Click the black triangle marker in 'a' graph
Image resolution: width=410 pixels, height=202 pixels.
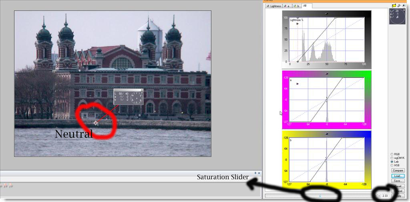(x=297, y=84)
